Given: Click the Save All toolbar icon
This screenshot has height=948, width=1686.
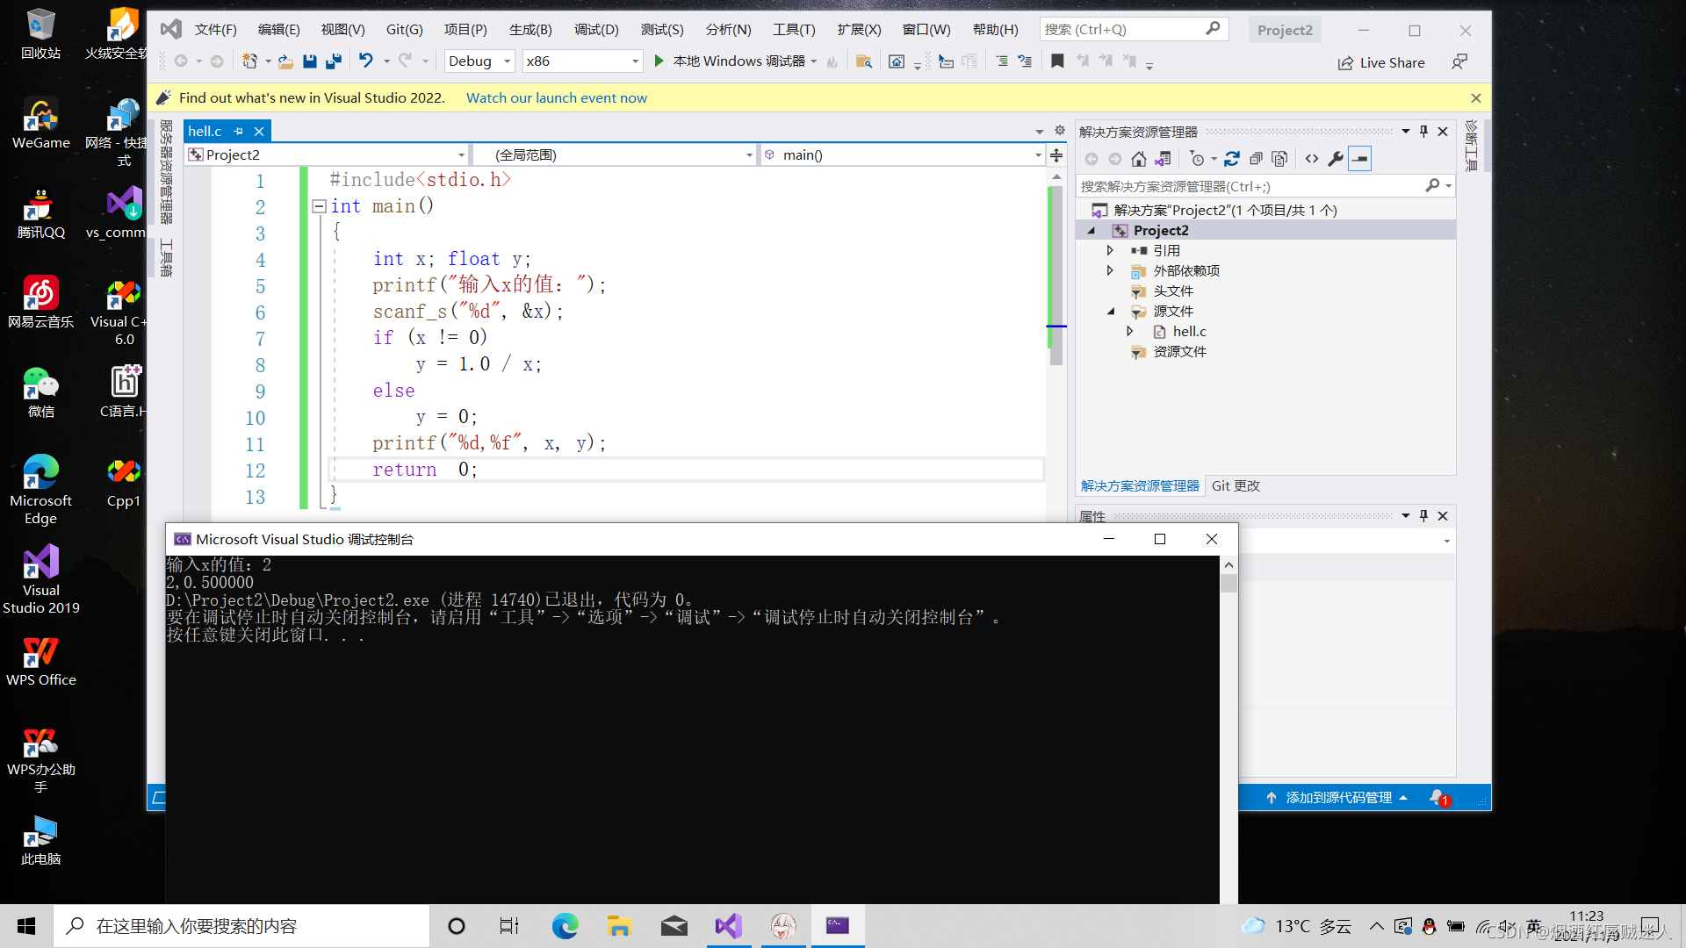Looking at the screenshot, I should (x=334, y=61).
